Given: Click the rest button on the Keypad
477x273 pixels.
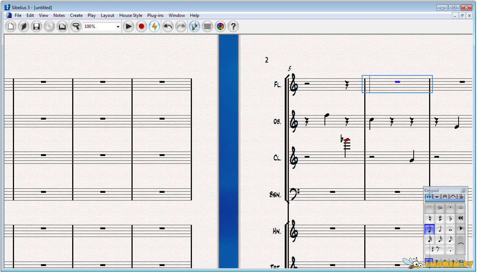Looking at the screenshot, I should point(435,250).
